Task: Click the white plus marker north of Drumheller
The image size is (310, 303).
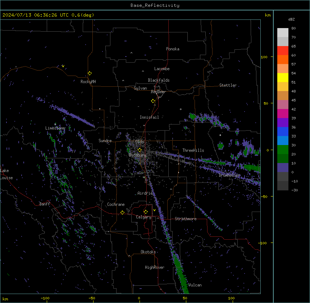Action: (x=220, y=135)
